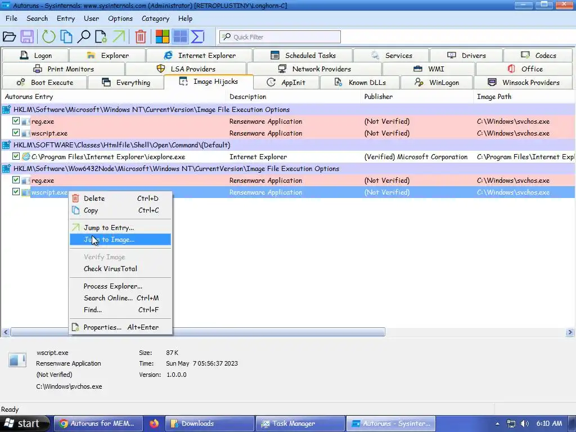
Task: Switch to the Logon tab
Action: (x=35, y=56)
